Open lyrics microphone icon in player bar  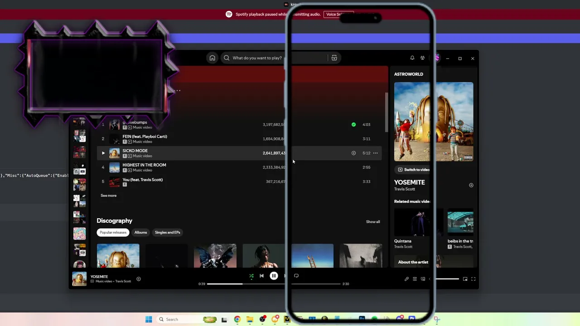[406, 279]
